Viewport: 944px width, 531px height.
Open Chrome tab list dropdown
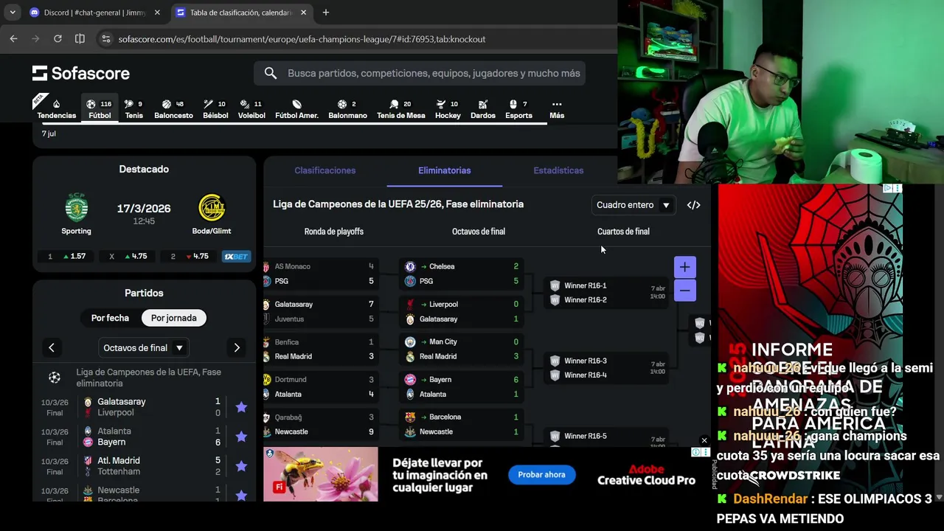tap(13, 13)
